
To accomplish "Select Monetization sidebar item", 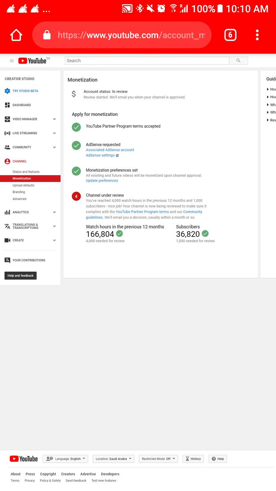I will 30,178.
